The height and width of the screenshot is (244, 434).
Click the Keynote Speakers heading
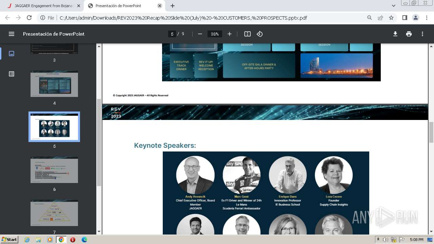[x=165, y=145]
